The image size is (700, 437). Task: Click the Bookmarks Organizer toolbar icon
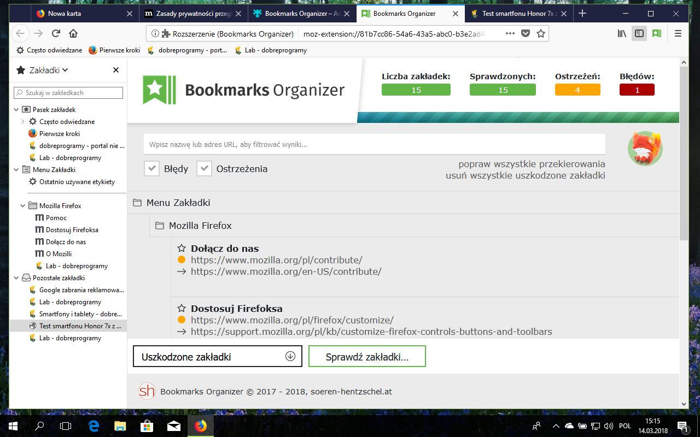pos(656,33)
